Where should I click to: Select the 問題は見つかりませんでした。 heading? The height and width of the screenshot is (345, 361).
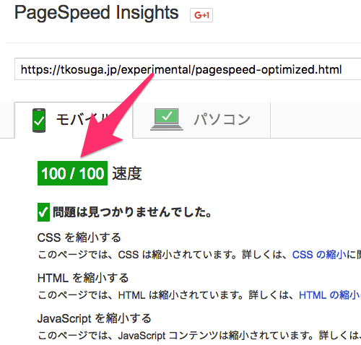132,212
